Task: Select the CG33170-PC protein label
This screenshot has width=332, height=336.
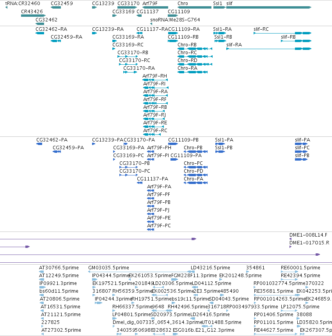Action: pyautogui.click(x=135, y=171)
